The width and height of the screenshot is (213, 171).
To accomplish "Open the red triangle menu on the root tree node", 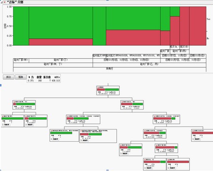I will click(x=98, y=87).
